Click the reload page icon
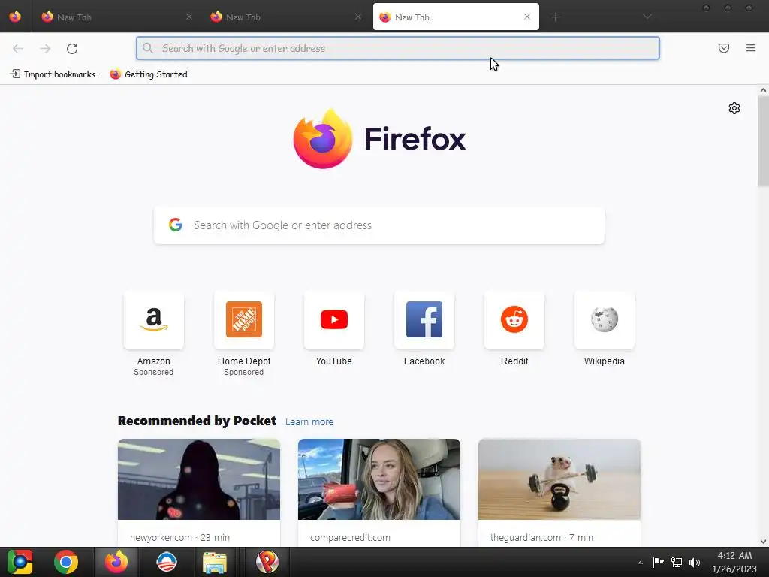The height and width of the screenshot is (577, 769). [72, 48]
